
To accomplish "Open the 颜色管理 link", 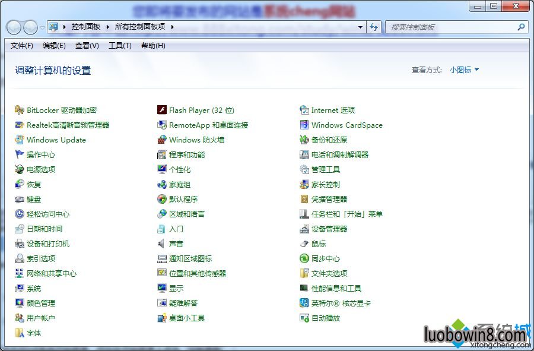I will point(41,303).
